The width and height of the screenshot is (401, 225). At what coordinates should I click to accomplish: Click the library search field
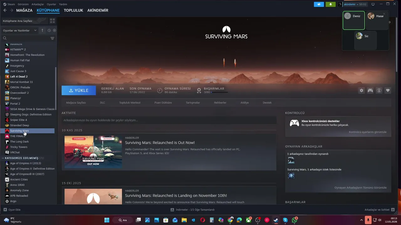click(x=26, y=38)
